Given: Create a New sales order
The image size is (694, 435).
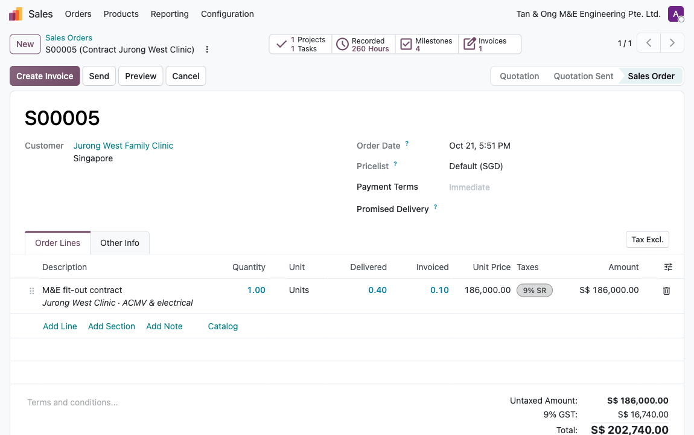Looking at the screenshot, I should coord(25,44).
